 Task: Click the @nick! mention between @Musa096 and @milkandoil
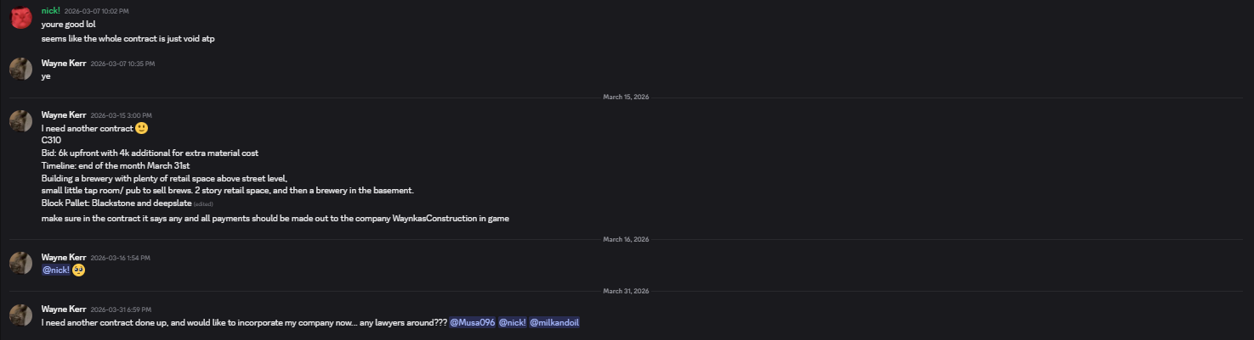(x=512, y=322)
